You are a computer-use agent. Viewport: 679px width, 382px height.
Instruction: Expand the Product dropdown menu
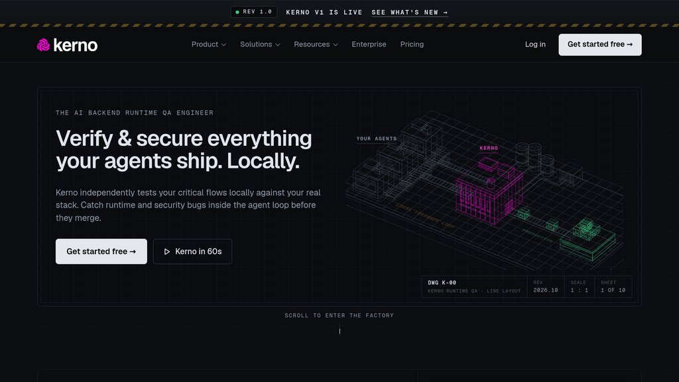[209, 44]
